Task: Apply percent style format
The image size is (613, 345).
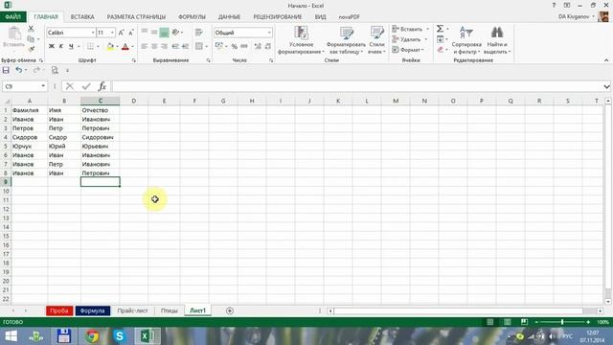Action: click(234, 46)
